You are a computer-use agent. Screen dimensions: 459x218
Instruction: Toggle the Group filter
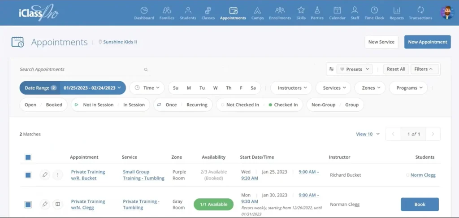pyautogui.click(x=352, y=105)
